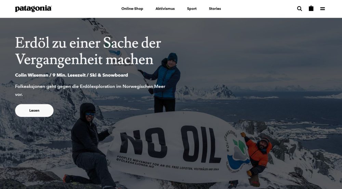Viewport: 342px width, 189px height.
Task: Click author name Colin Wiseman
Action: click(31, 75)
